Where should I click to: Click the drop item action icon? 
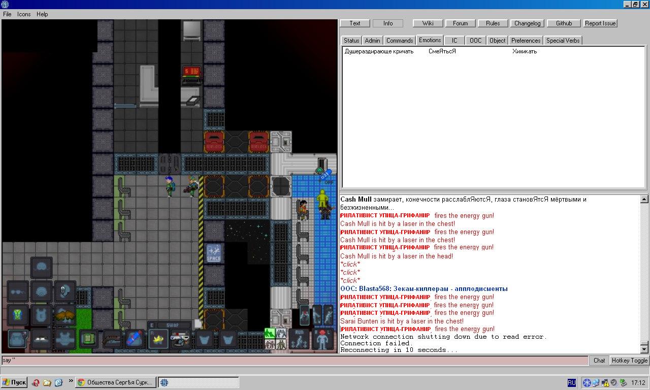(317, 315)
